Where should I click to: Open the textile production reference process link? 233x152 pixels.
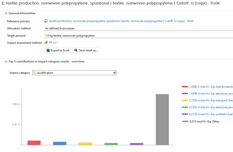click(121, 21)
